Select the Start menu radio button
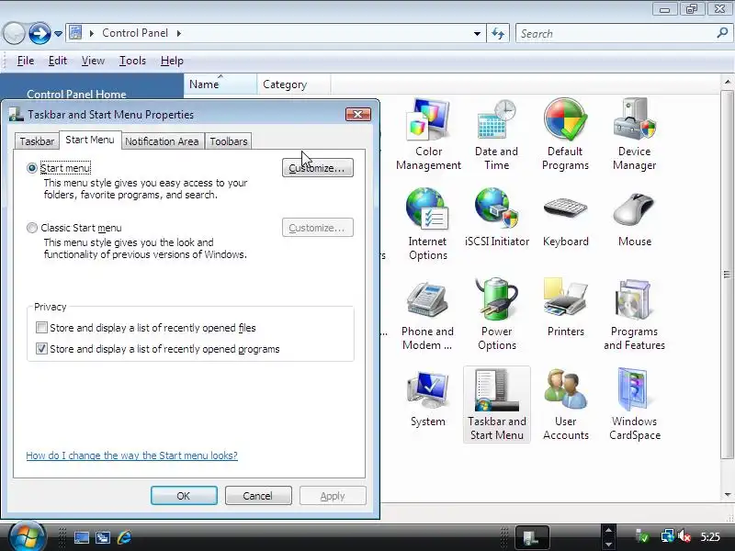Image resolution: width=735 pixels, height=551 pixels. (x=32, y=168)
